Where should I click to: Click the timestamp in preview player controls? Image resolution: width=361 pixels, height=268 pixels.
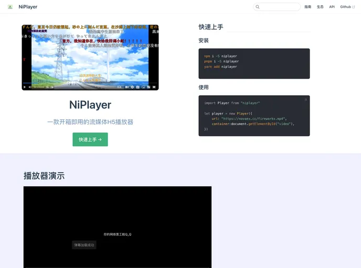tap(38, 87)
